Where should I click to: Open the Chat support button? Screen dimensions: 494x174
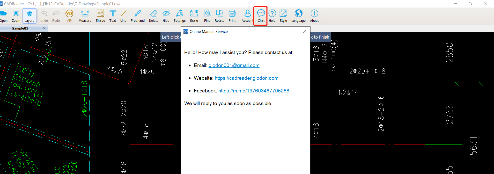point(261,16)
